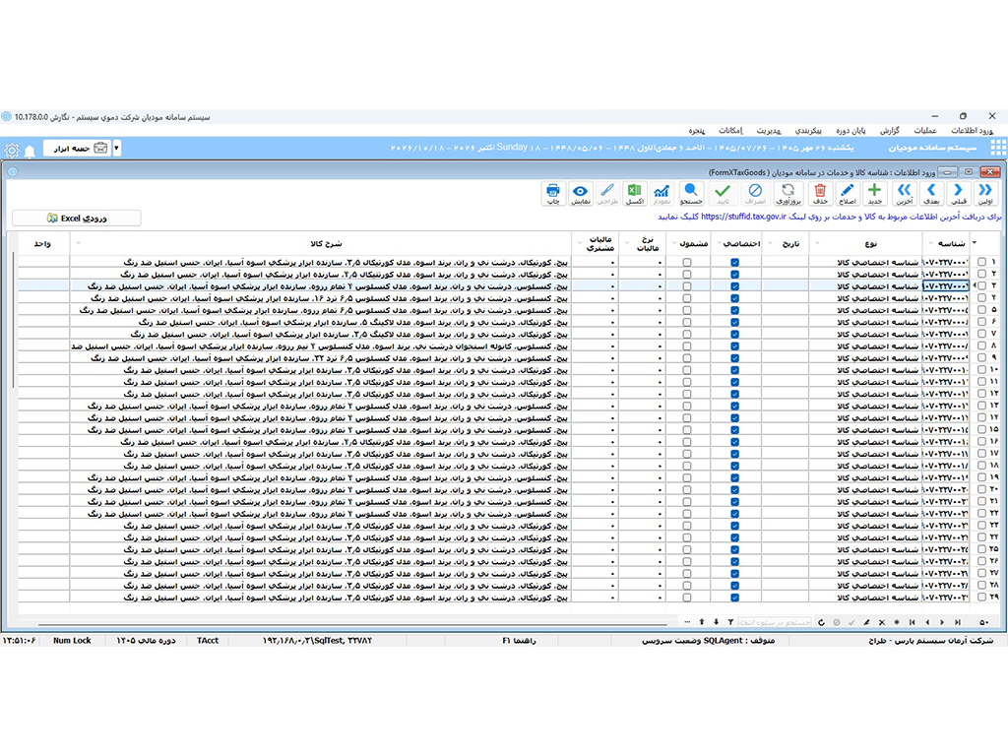This screenshot has height=756, width=1008.
Task: Export using the 'اکسل' Excel toolbar icon
Action: (635, 193)
